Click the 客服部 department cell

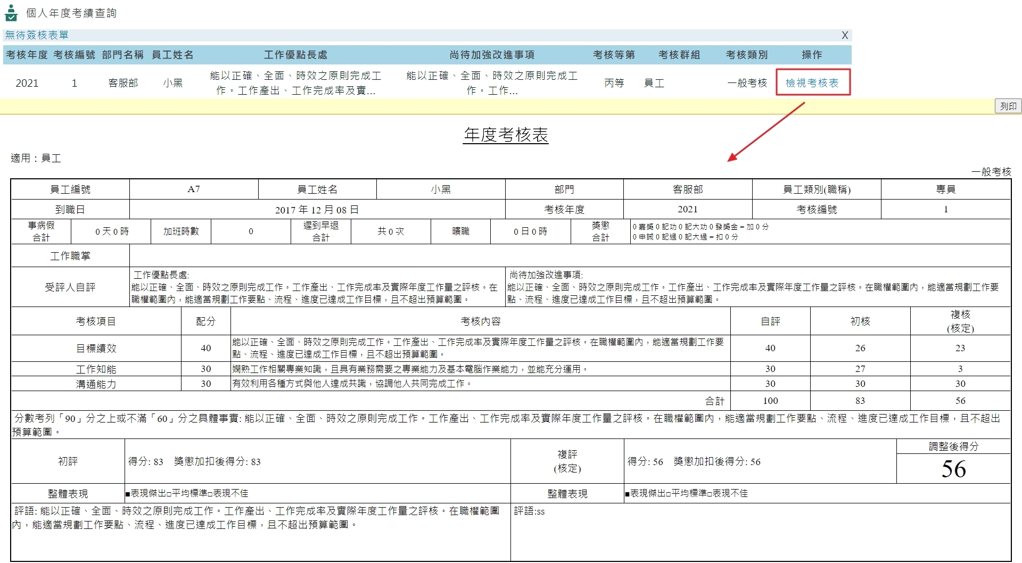[x=122, y=82]
